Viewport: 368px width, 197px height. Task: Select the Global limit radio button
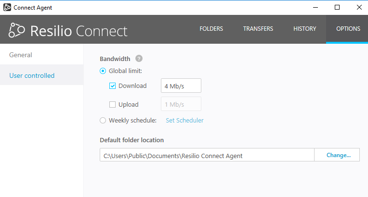click(x=103, y=71)
